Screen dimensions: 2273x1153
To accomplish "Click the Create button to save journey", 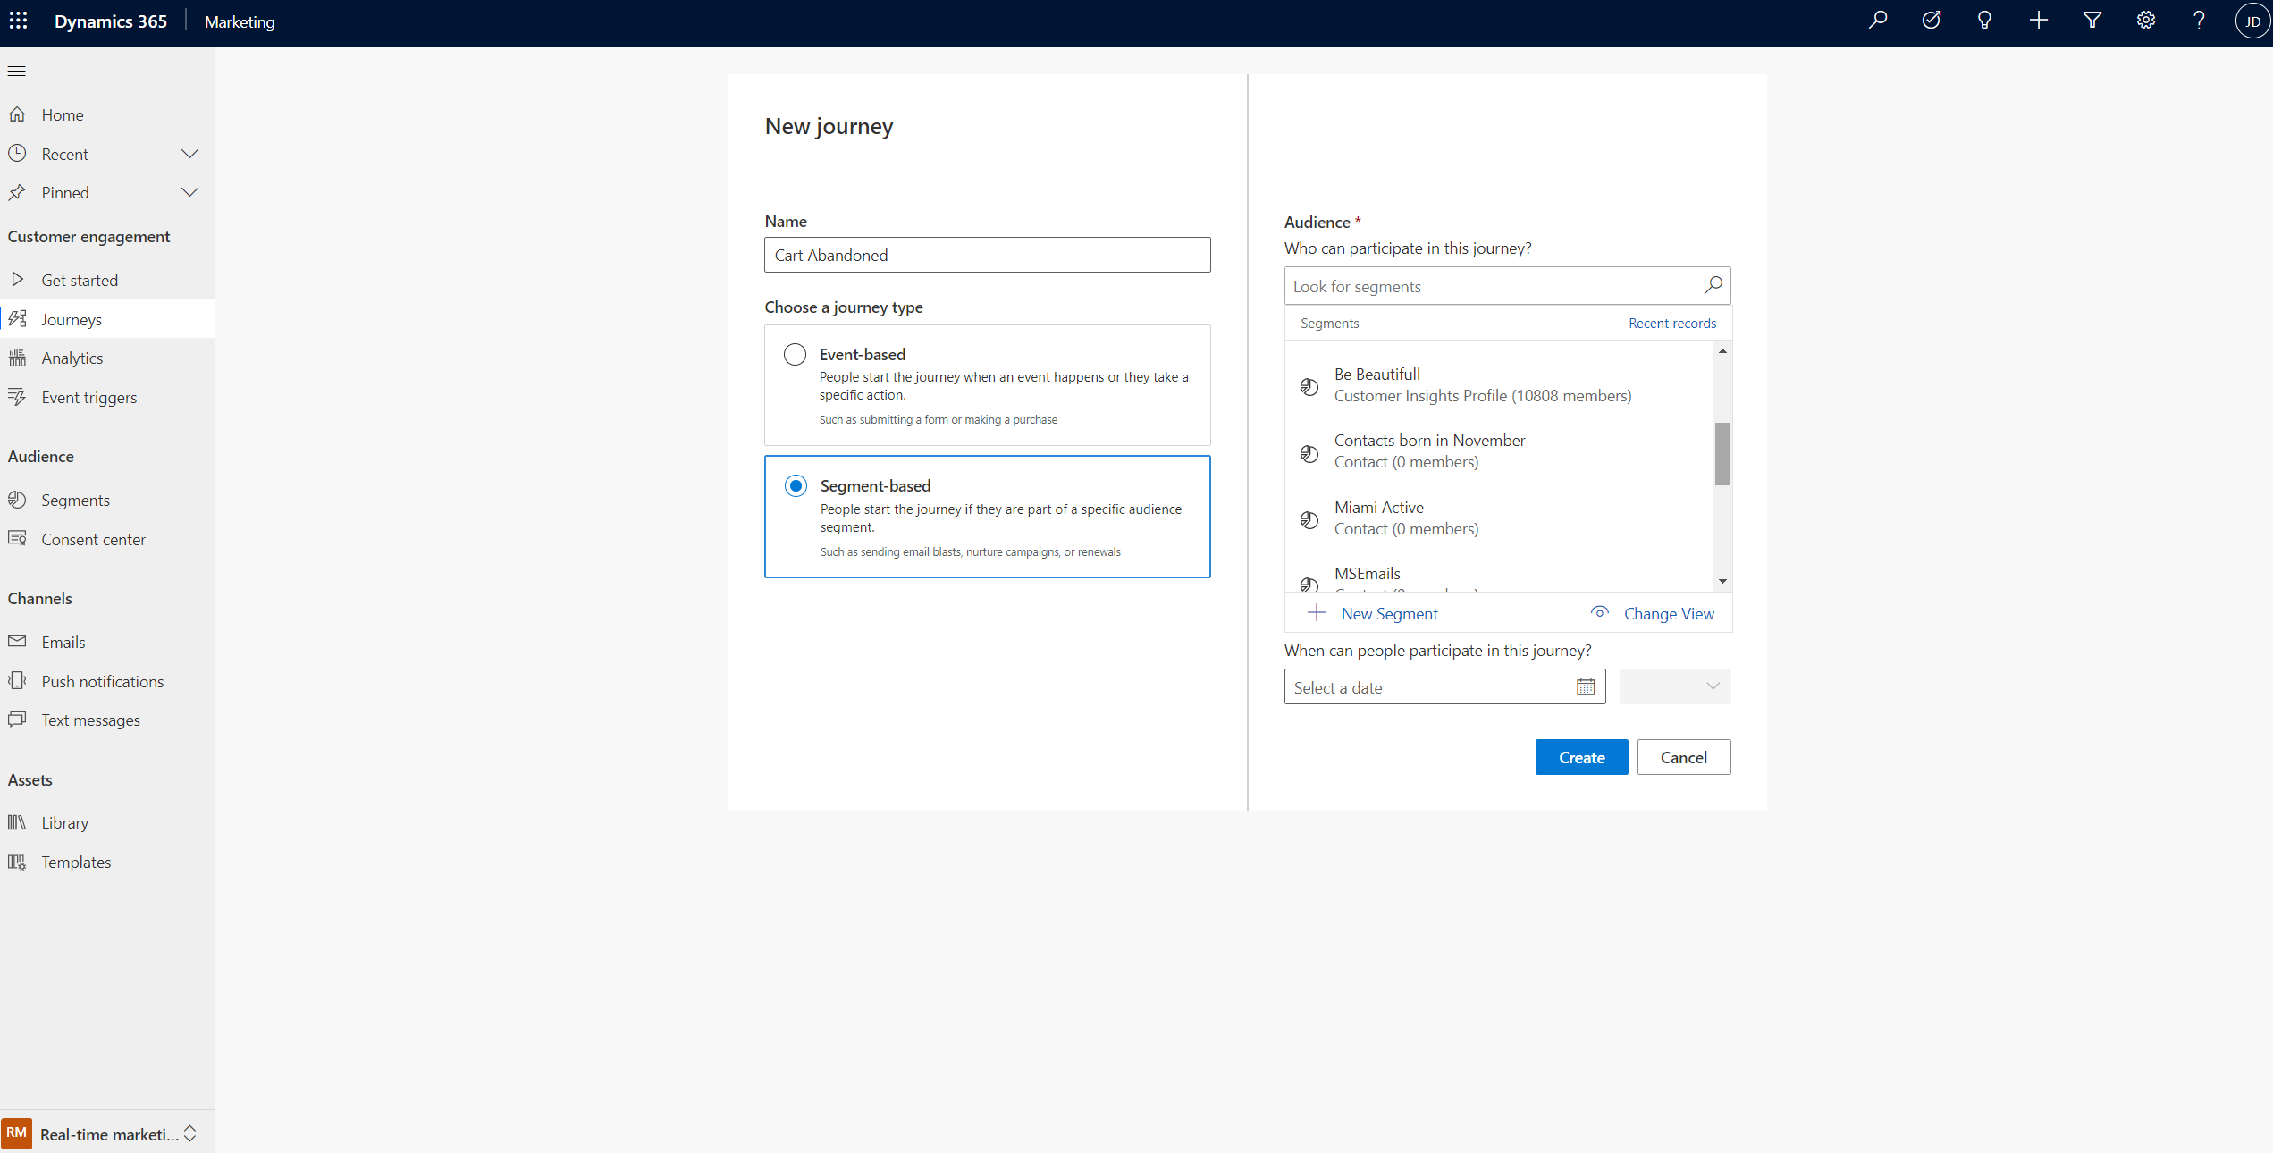I will pyautogui.click(x=1580, y=757).
